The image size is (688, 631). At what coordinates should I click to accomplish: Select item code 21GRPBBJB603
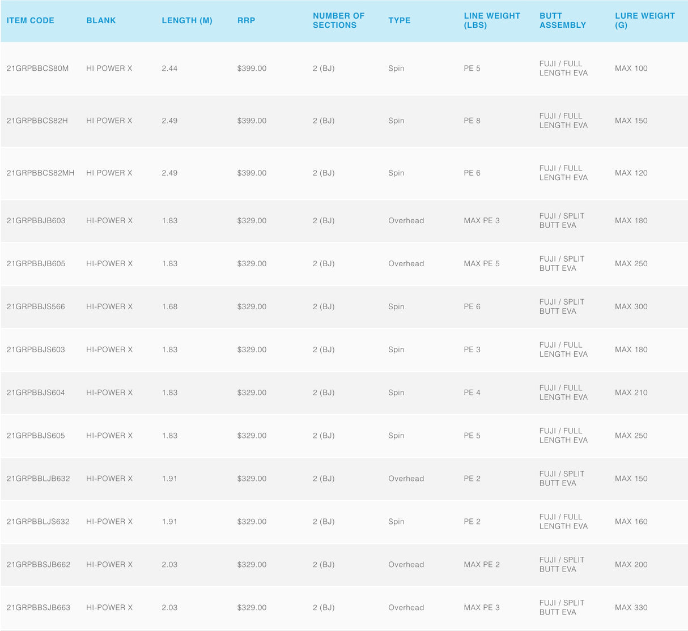point(36,220)
